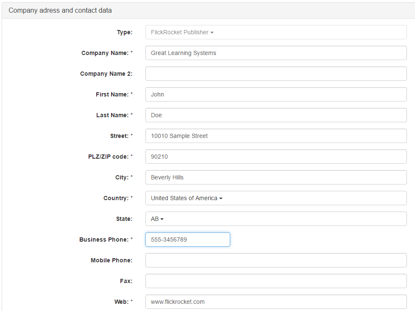Image resolution: width=415 pixels, height=311 pixels.
Task: Click the 'Company Name 2:' label
Action: (106, 74)
